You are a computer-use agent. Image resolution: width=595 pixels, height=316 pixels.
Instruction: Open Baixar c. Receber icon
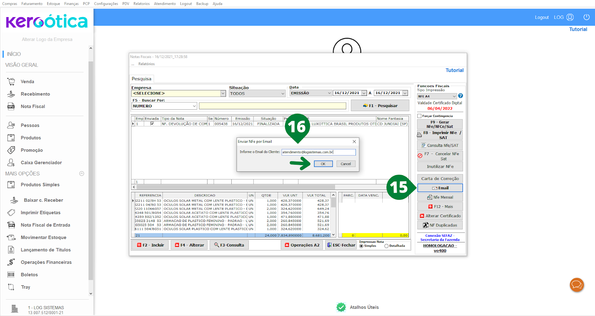[14, 200]
